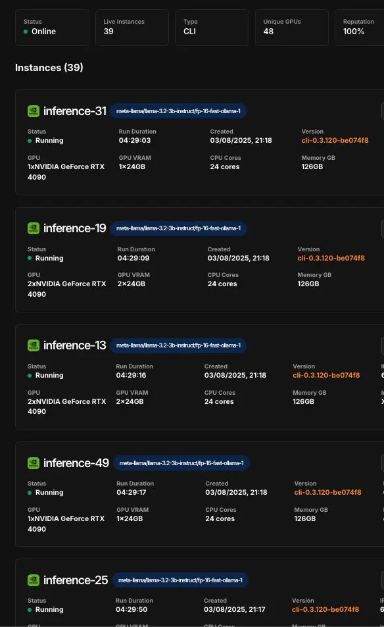The width and height of the screenshot is (384, 627).
Task: Click version cli-0.3.120-be074f8 of inference-31
Action: [335, 140]
